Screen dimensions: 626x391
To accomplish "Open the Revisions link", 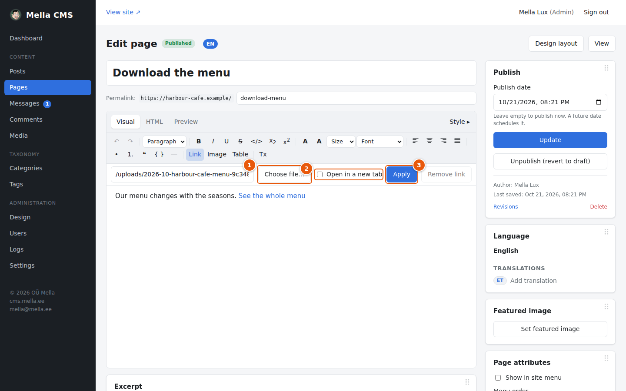I will tap(506, 207).
